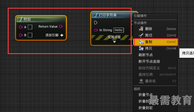Click the Return Value label
Screen dimensions: 194x112
click(x=48, y=26)
